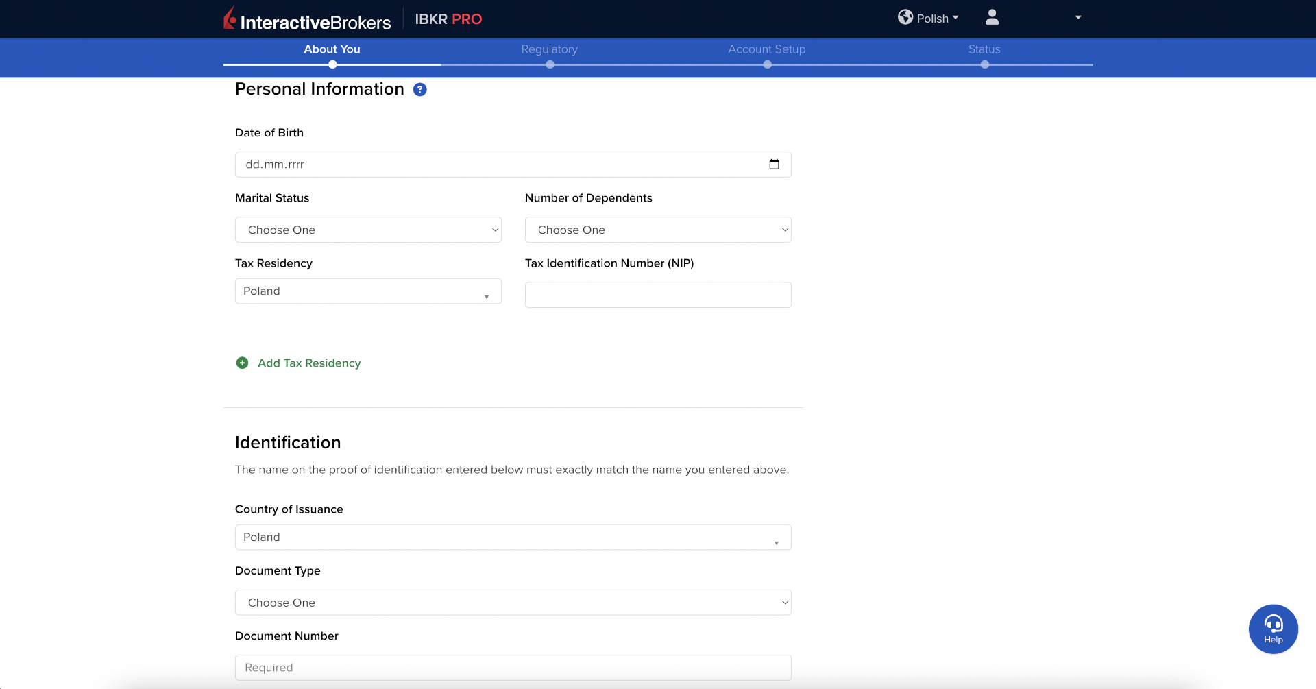Open the Tax Residency country selector
The width and height of the screenshot is (1316, 689).
[368, 291]
